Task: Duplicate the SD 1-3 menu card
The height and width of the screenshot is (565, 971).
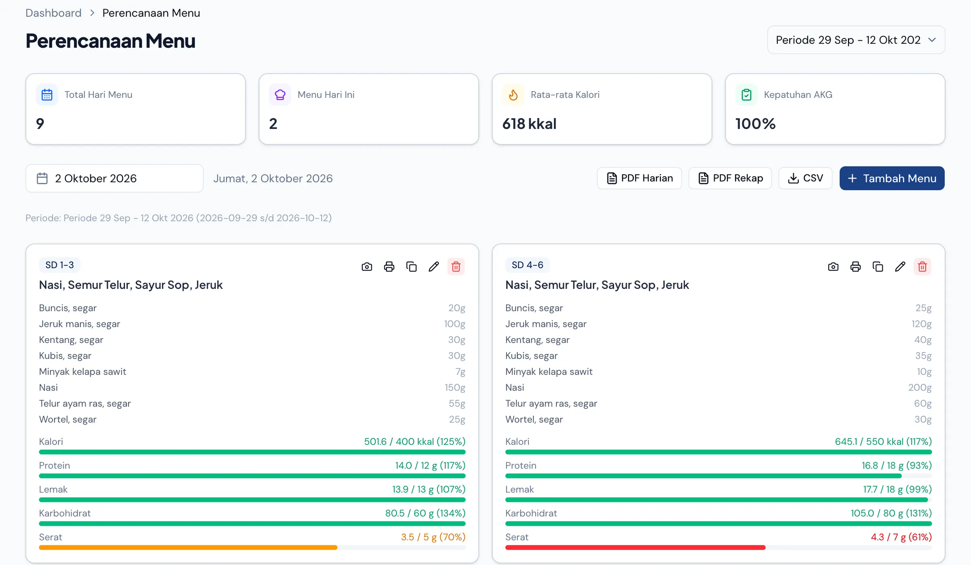Action: point(411,267)
